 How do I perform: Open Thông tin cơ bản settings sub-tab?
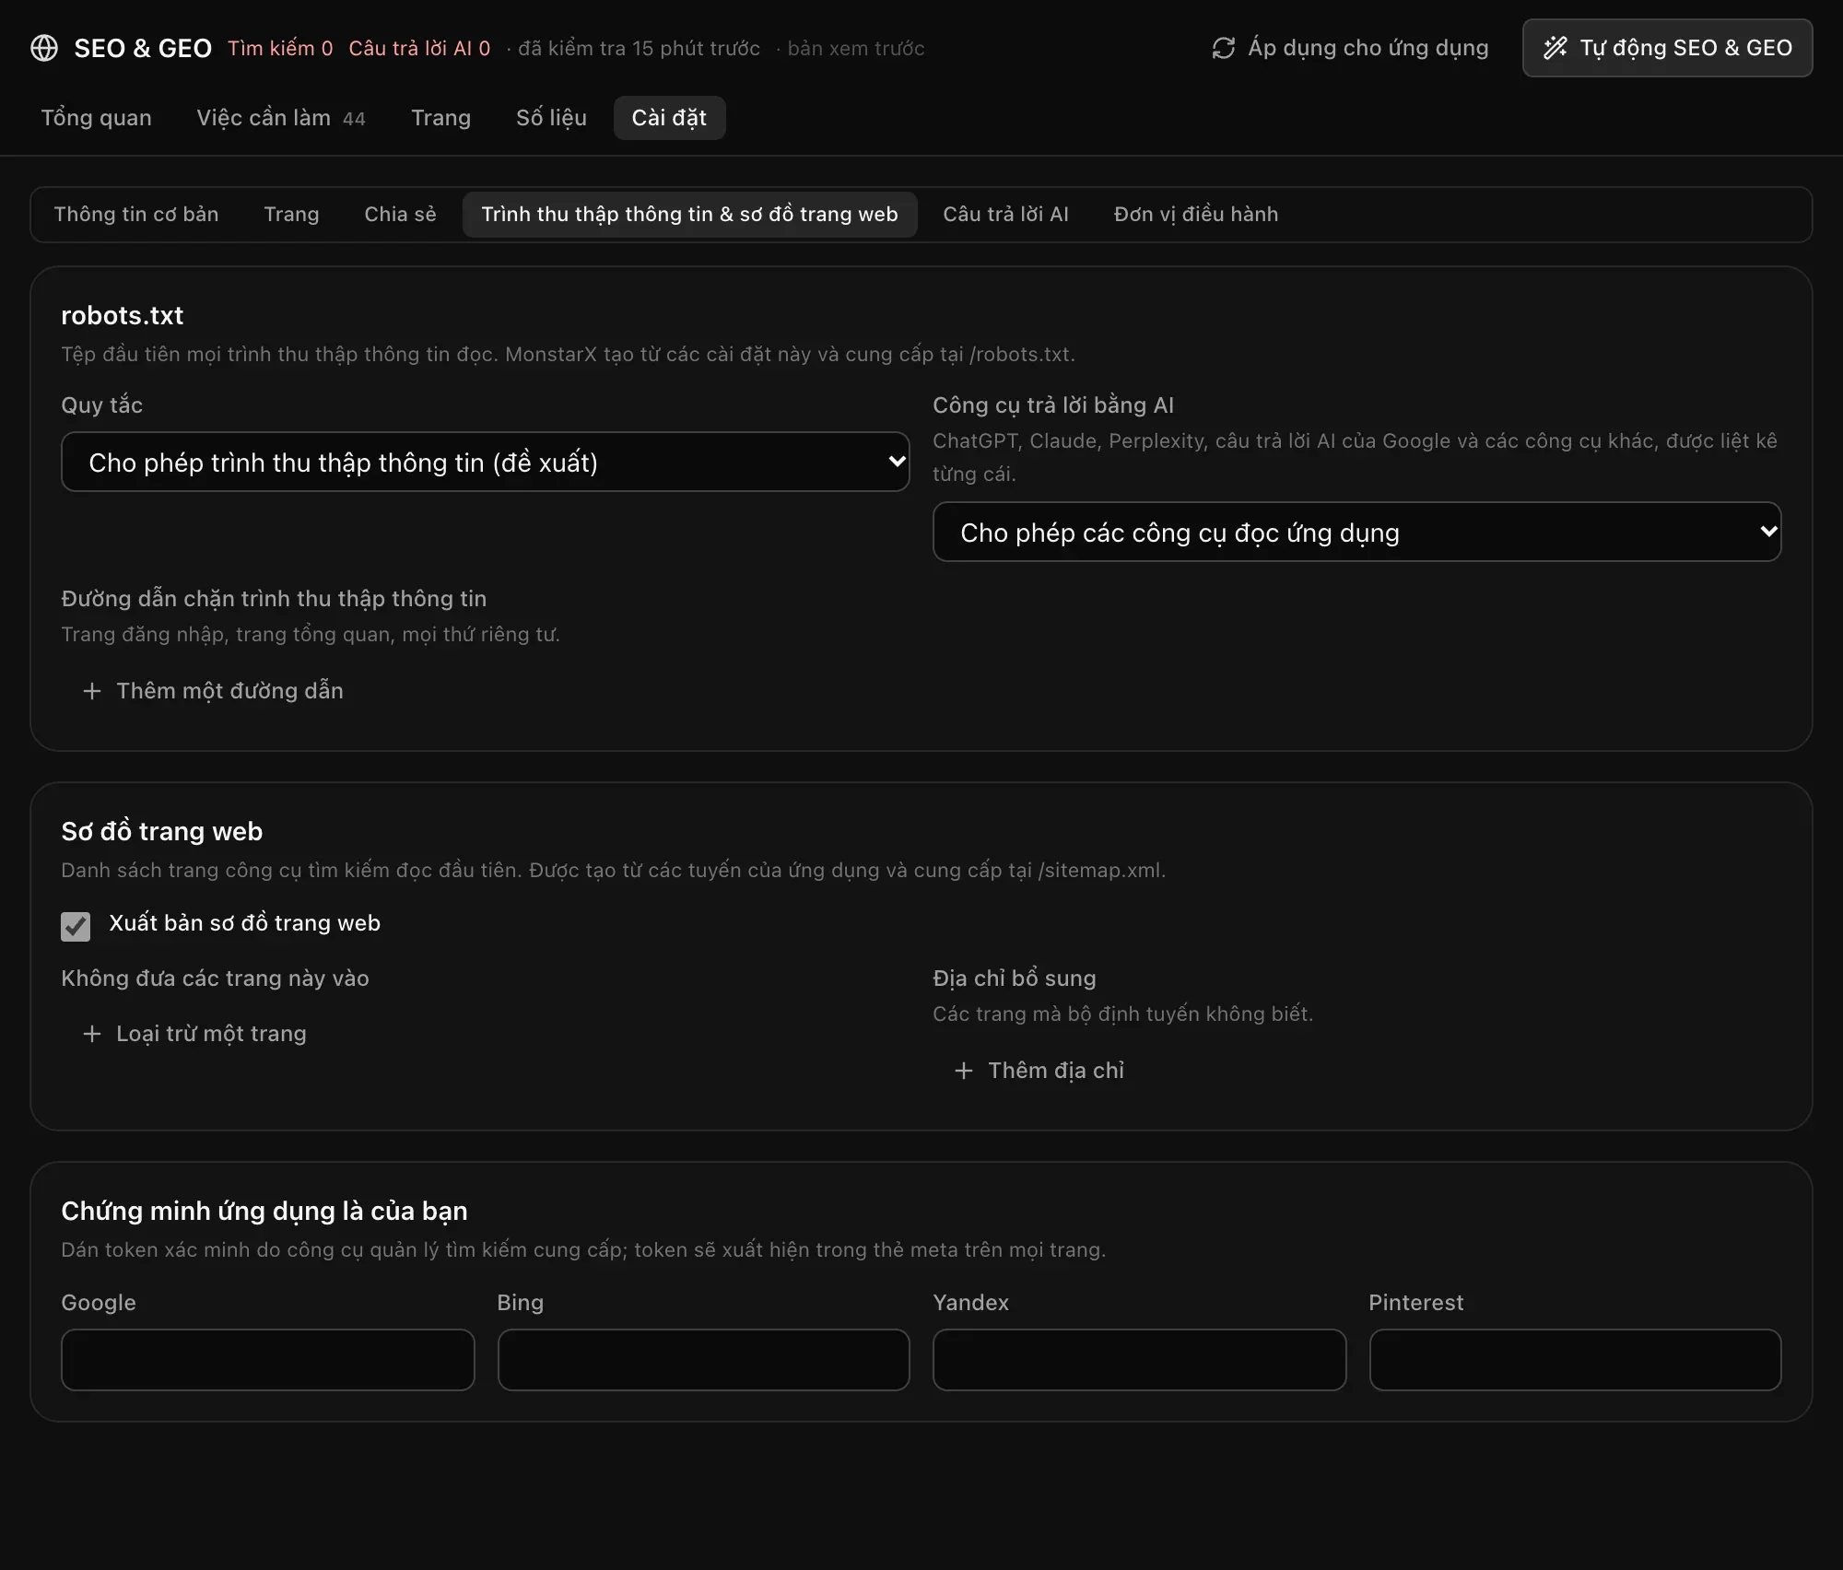click(136, 215)
